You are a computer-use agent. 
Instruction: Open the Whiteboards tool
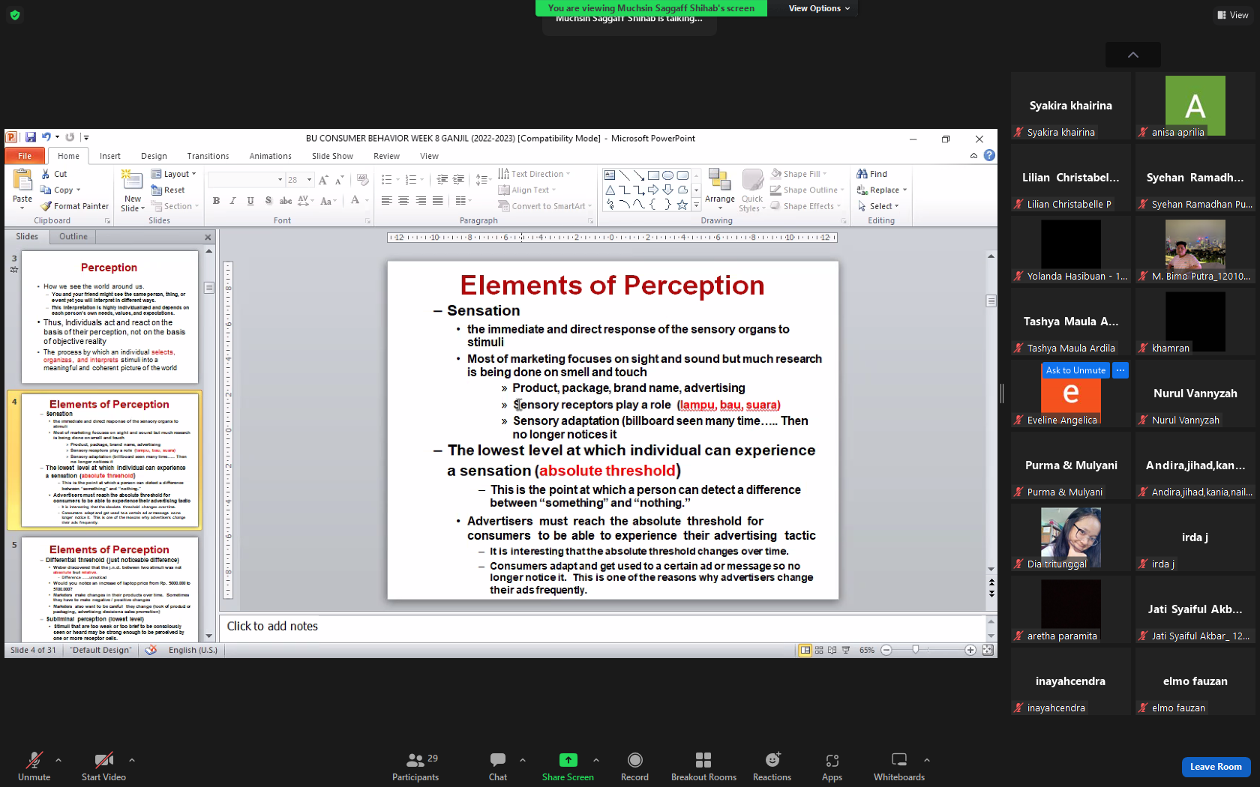tap(898, 767)
